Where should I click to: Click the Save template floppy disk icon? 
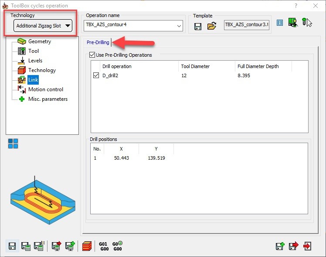tap(198, 26)
